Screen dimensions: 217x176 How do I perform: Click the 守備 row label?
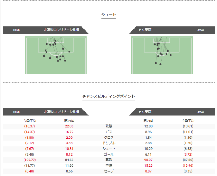click(x=108, y=165)
